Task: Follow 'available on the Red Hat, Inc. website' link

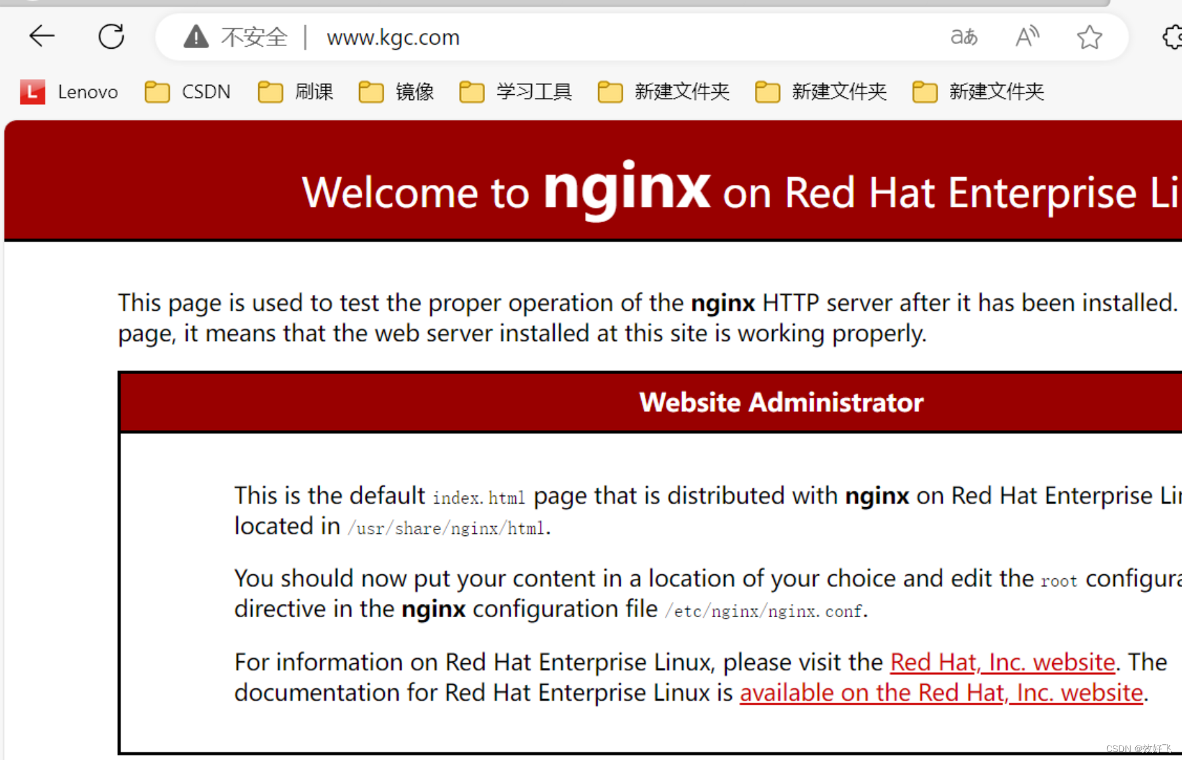Action: (942, 692)
